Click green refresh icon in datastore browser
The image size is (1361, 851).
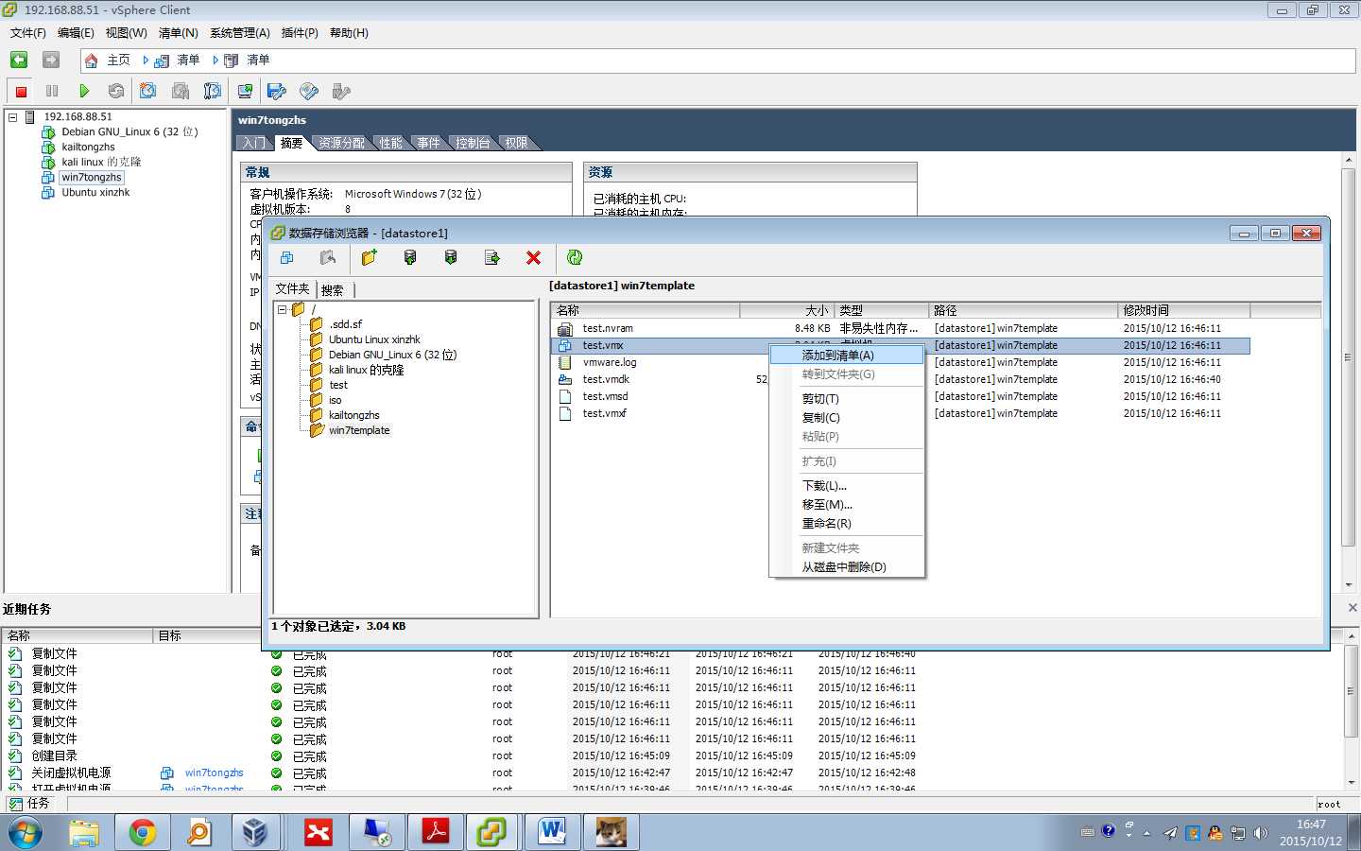click(x=575, y=257)
